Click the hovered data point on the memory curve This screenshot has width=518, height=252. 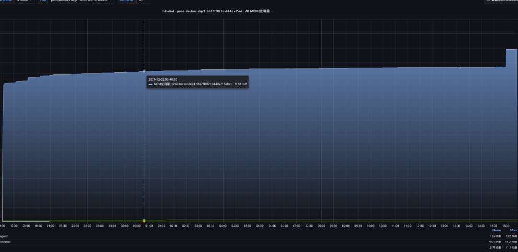tap(144, 71)
